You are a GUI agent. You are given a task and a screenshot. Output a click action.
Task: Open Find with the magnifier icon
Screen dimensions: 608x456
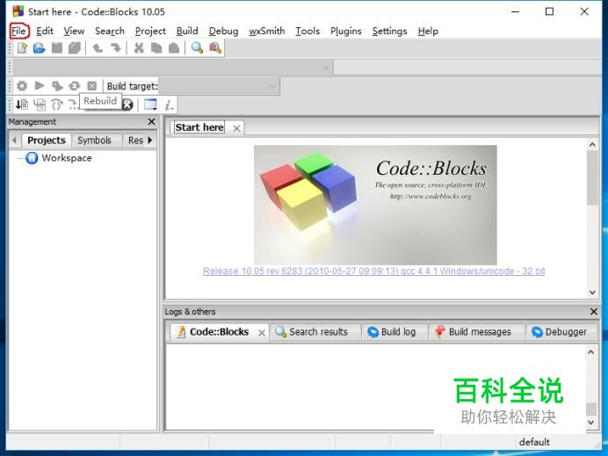[x=197, y=48]
